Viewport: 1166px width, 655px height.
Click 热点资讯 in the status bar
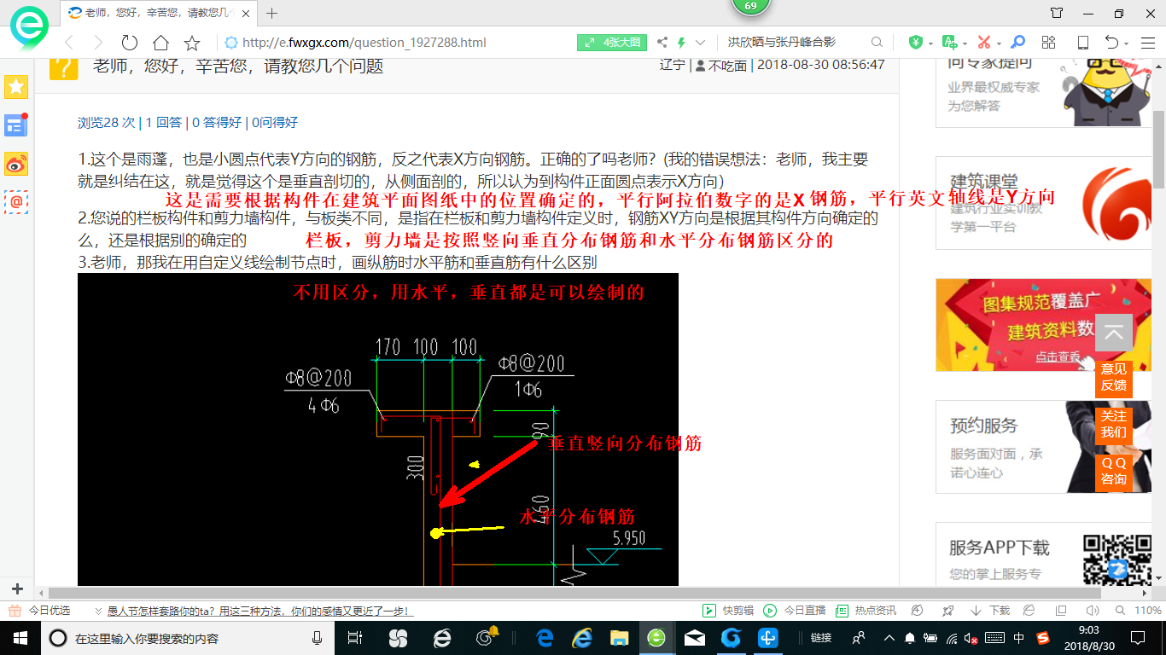pos(866,611)
